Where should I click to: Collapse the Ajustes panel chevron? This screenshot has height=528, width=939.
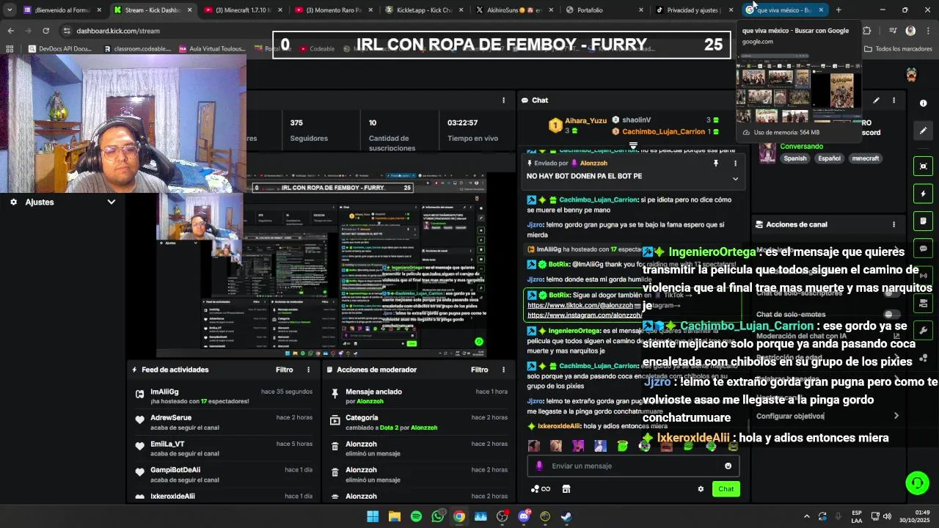pos(112,202)
